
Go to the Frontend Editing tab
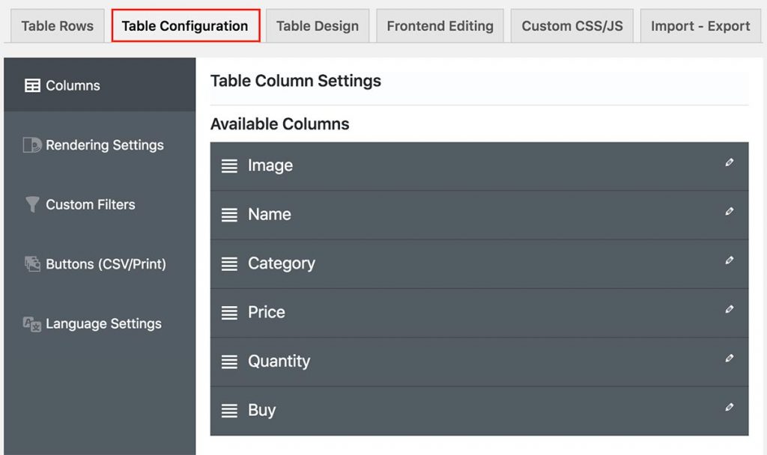(x=440, y=26)
